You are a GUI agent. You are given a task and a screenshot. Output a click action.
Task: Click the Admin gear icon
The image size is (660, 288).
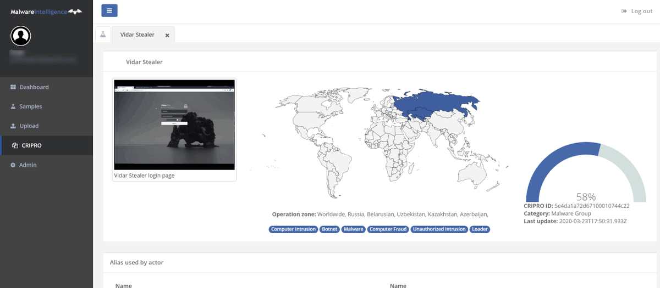[13, 165]
